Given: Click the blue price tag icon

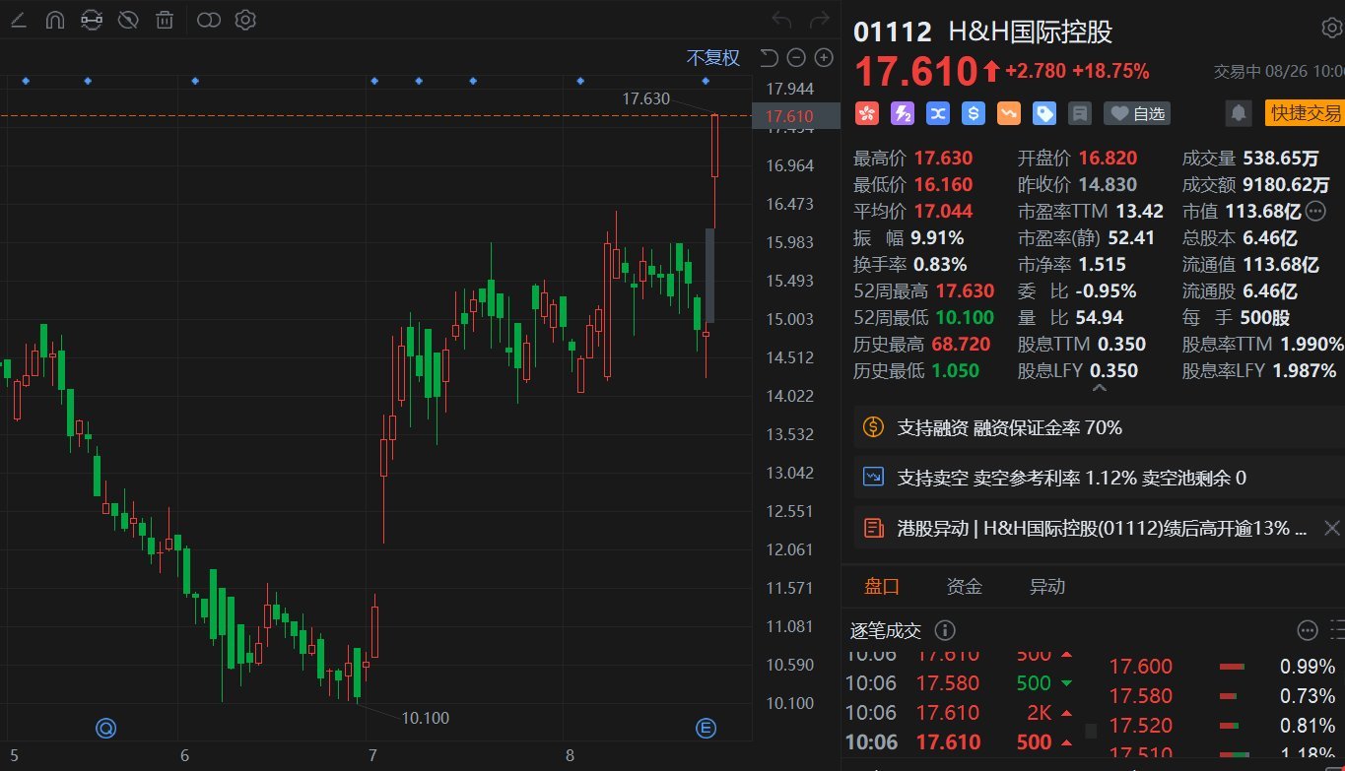Looking at the screenshot, I should click(x=1044, y=114).
